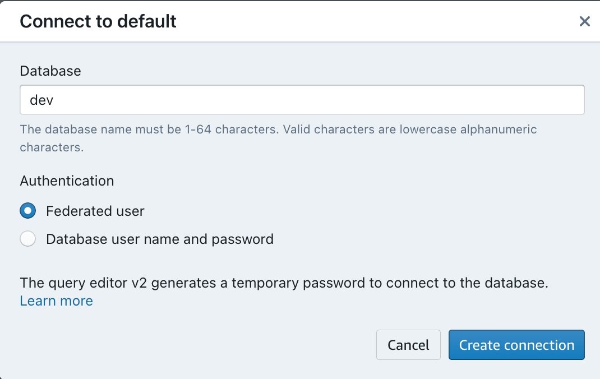Open the Learn more link
This screenshot has height=379, width=600.
[56, 301]
